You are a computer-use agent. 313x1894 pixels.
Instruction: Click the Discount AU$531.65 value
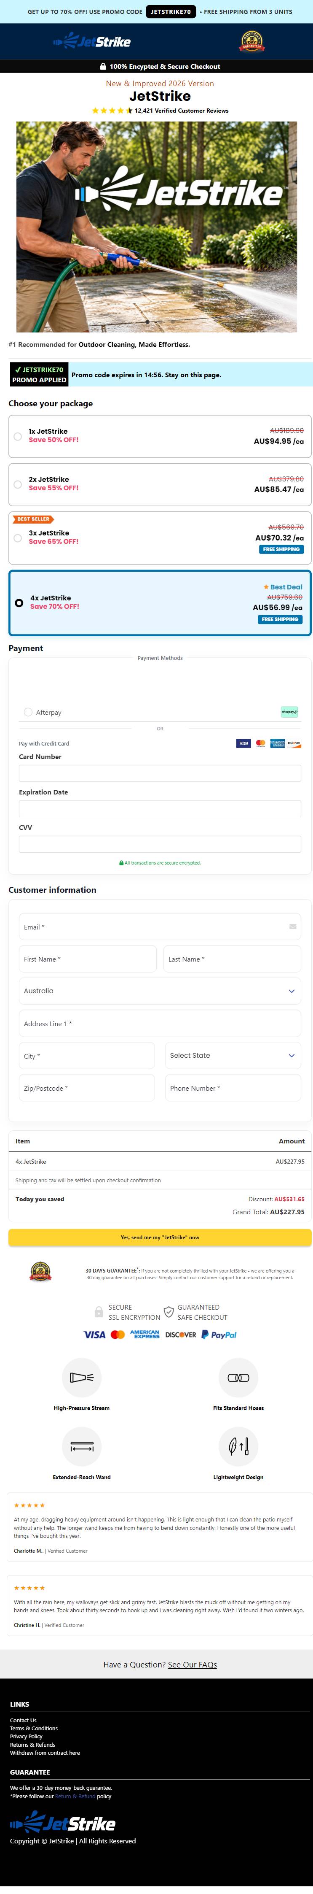click(x=289, y=1198)
